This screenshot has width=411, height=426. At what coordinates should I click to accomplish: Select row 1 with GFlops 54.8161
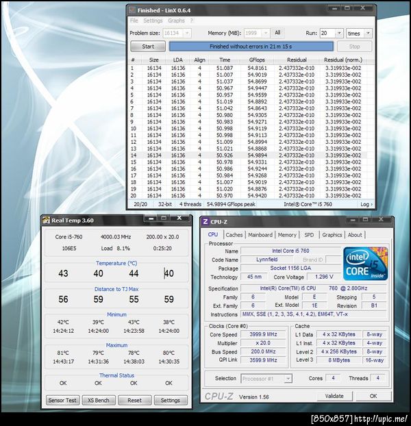pyautogui.click(x=247, y=68)
